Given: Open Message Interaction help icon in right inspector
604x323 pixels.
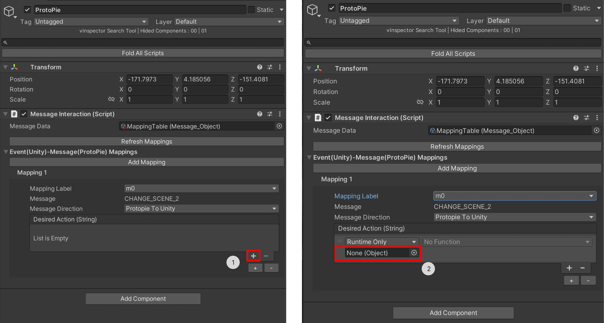Looking at the screenshot, I should coord(576,118).
